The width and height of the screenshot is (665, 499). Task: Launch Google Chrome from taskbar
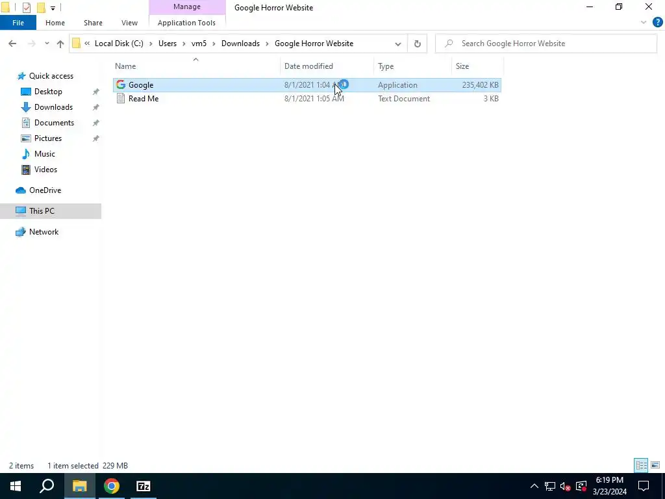point(112,486)
